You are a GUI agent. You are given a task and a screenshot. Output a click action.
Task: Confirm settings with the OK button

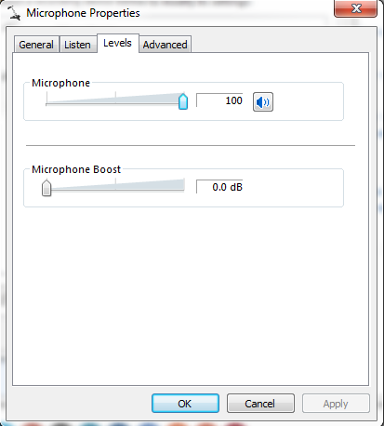tap(185, 404)
